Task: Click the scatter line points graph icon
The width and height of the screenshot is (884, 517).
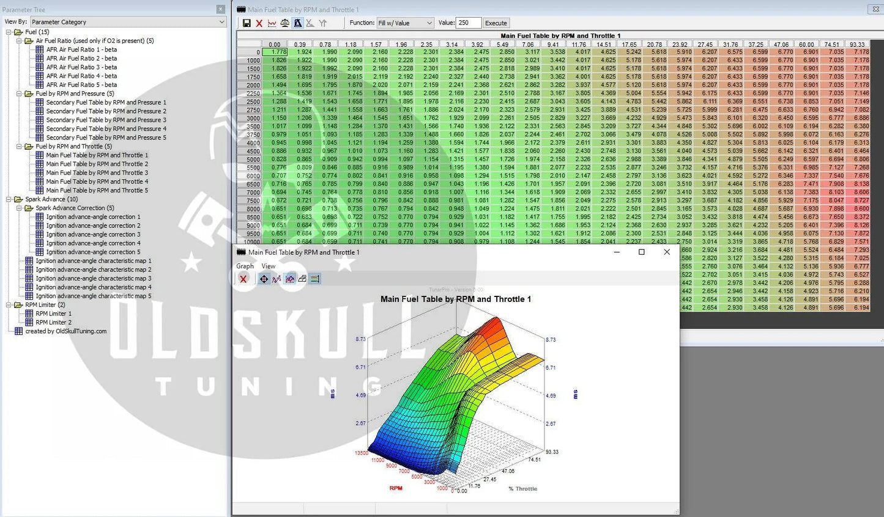Action: coord(277,279)
